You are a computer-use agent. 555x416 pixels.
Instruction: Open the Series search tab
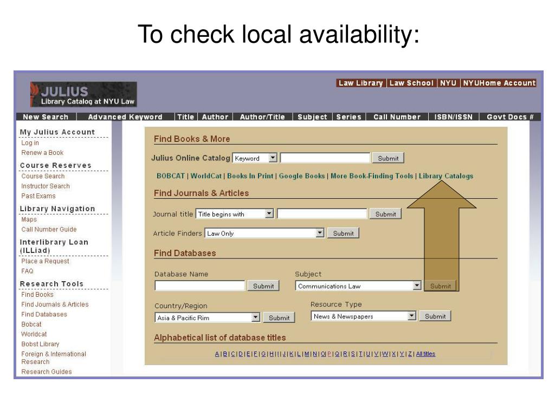pos(349,117)
